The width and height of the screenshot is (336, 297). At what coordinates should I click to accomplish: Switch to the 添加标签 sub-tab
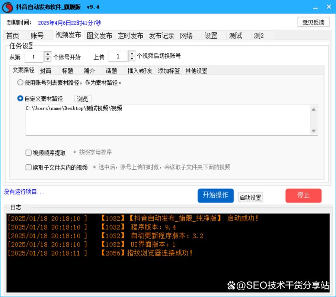[169, 71]
